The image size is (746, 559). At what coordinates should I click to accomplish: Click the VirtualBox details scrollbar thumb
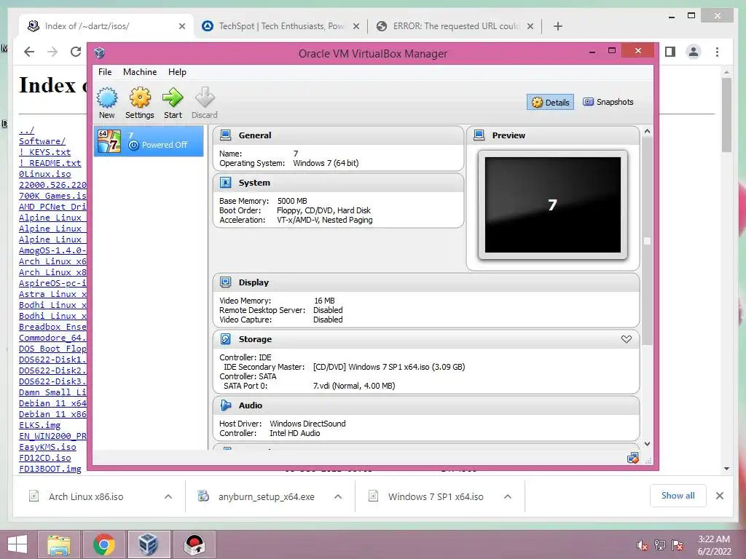click(648, 242)
